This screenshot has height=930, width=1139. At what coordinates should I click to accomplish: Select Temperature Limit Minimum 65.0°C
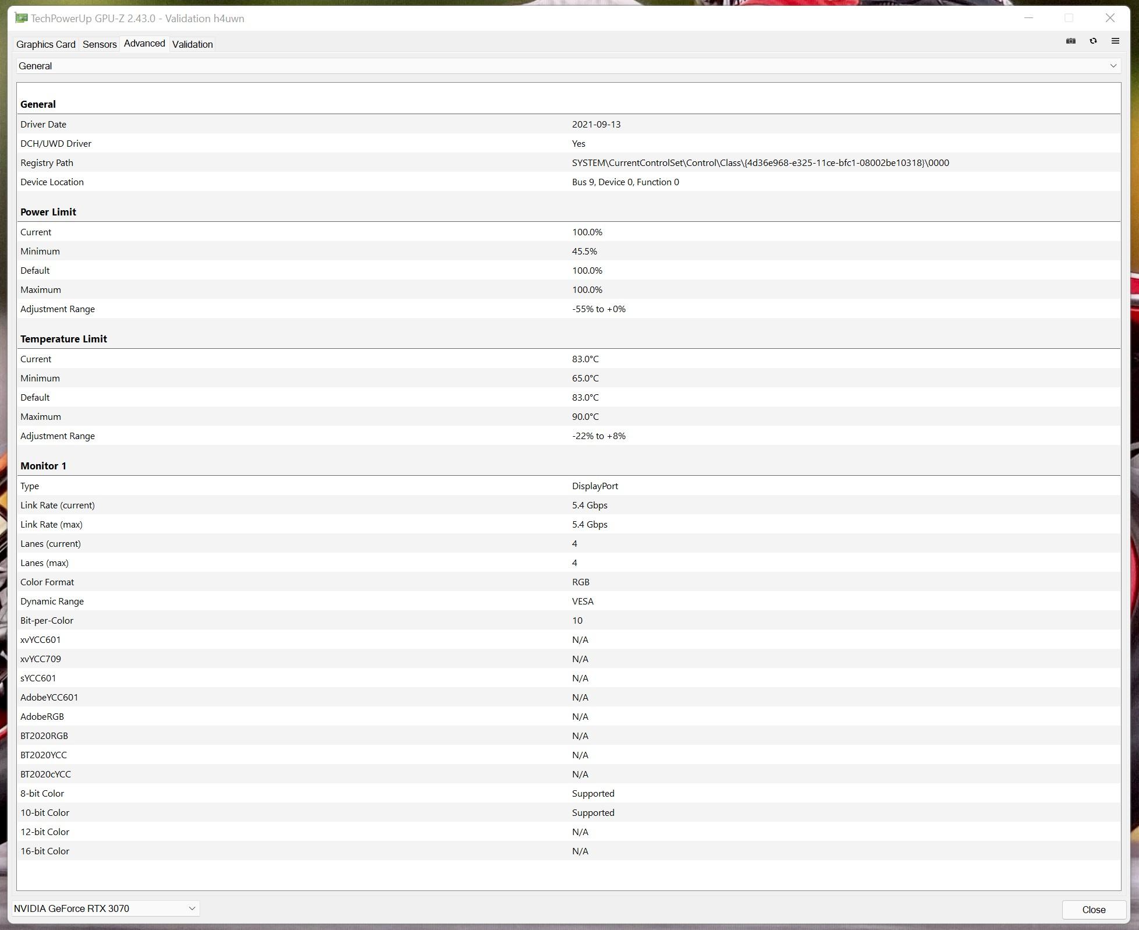pos(585,378)
